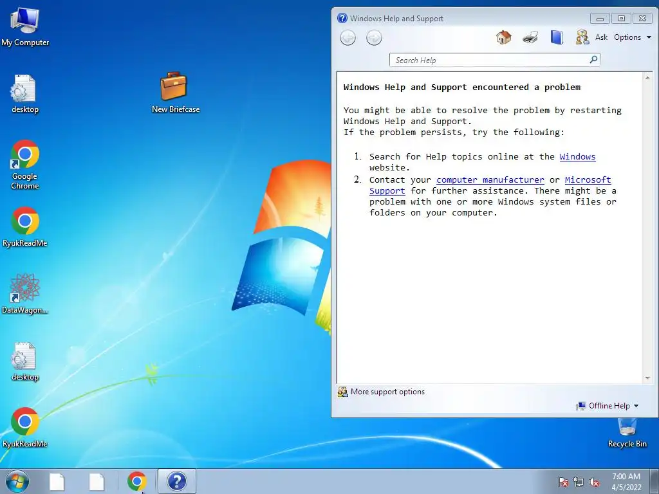Select Google Chrome desktop shortcut
The width and height of the screenshot is (659, 494).
coord(25,165)
